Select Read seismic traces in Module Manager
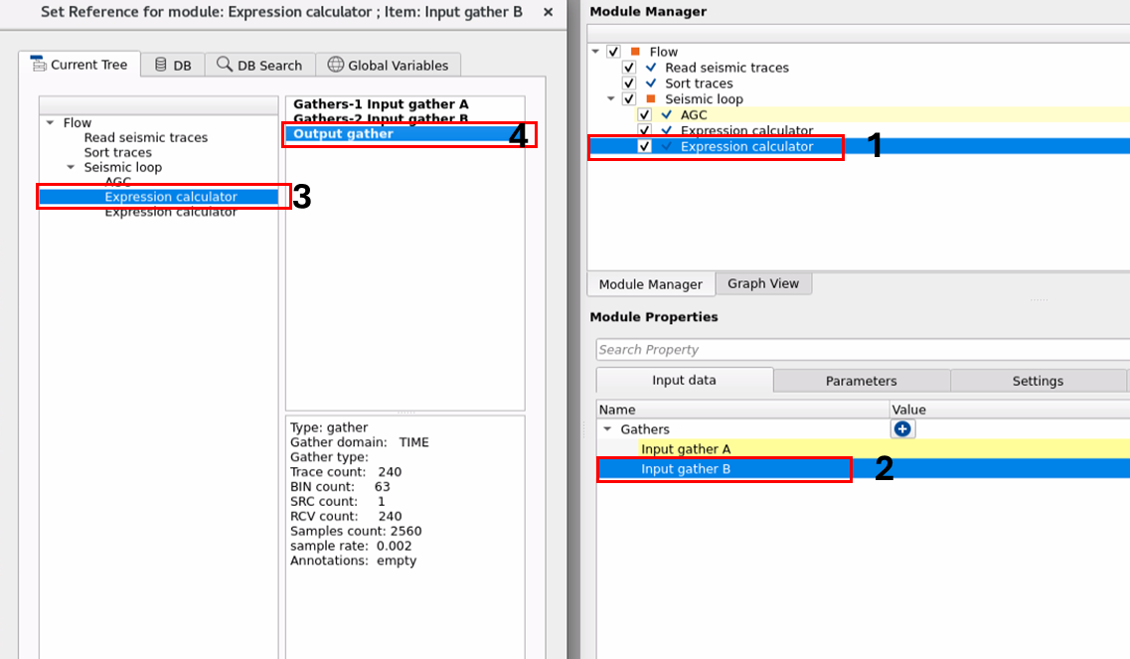This screenshot has width=1130, height=659. 726,67
